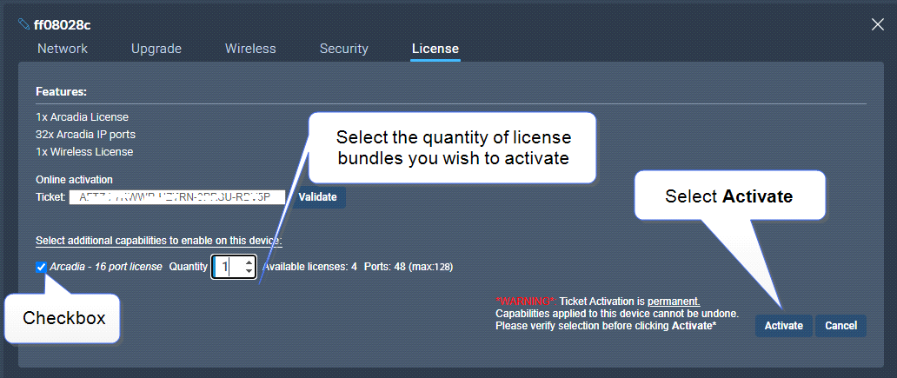The image size is (897, 378).
Task: Click the edit icon beside ff08028c
Action: pyautogui.click(x=23, y=24)
